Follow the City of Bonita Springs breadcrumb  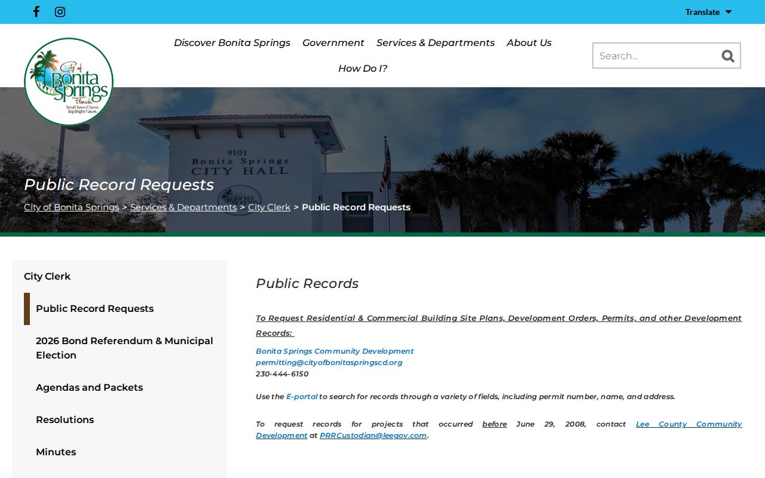(x=72, y=207)
